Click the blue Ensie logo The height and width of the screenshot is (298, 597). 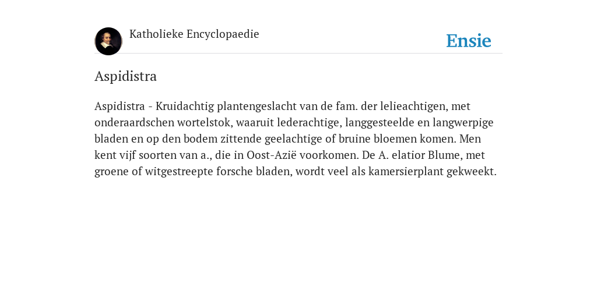pyautogui.click(x=469, y=41)
